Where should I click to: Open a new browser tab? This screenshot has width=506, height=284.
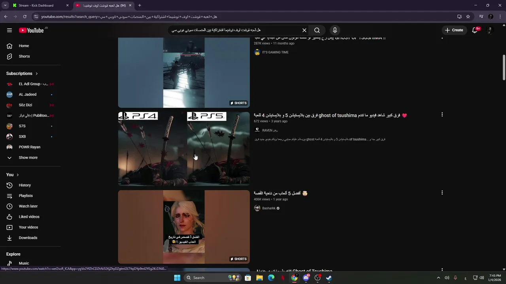(140, 6)
